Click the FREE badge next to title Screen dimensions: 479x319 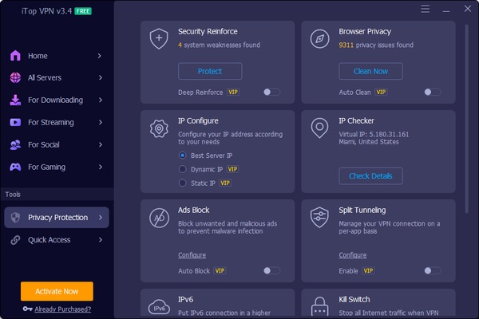83,11
